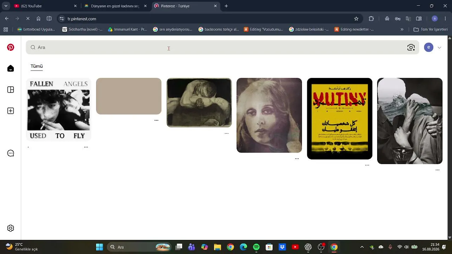Image resolution: width=452 pixels, height=254 pixels.
Task: Open the ocean wave collage pin
Action: click(410, 121)
